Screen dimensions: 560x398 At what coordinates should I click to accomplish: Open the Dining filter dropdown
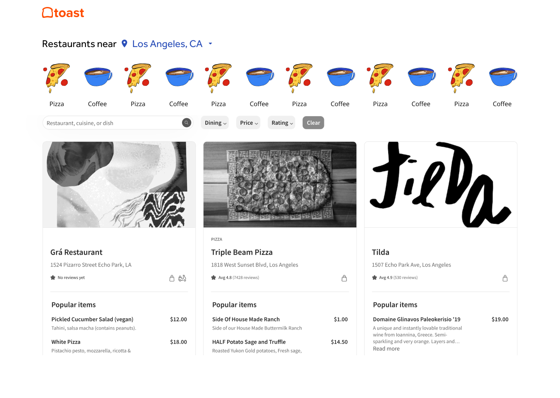(x=215, y=123)
